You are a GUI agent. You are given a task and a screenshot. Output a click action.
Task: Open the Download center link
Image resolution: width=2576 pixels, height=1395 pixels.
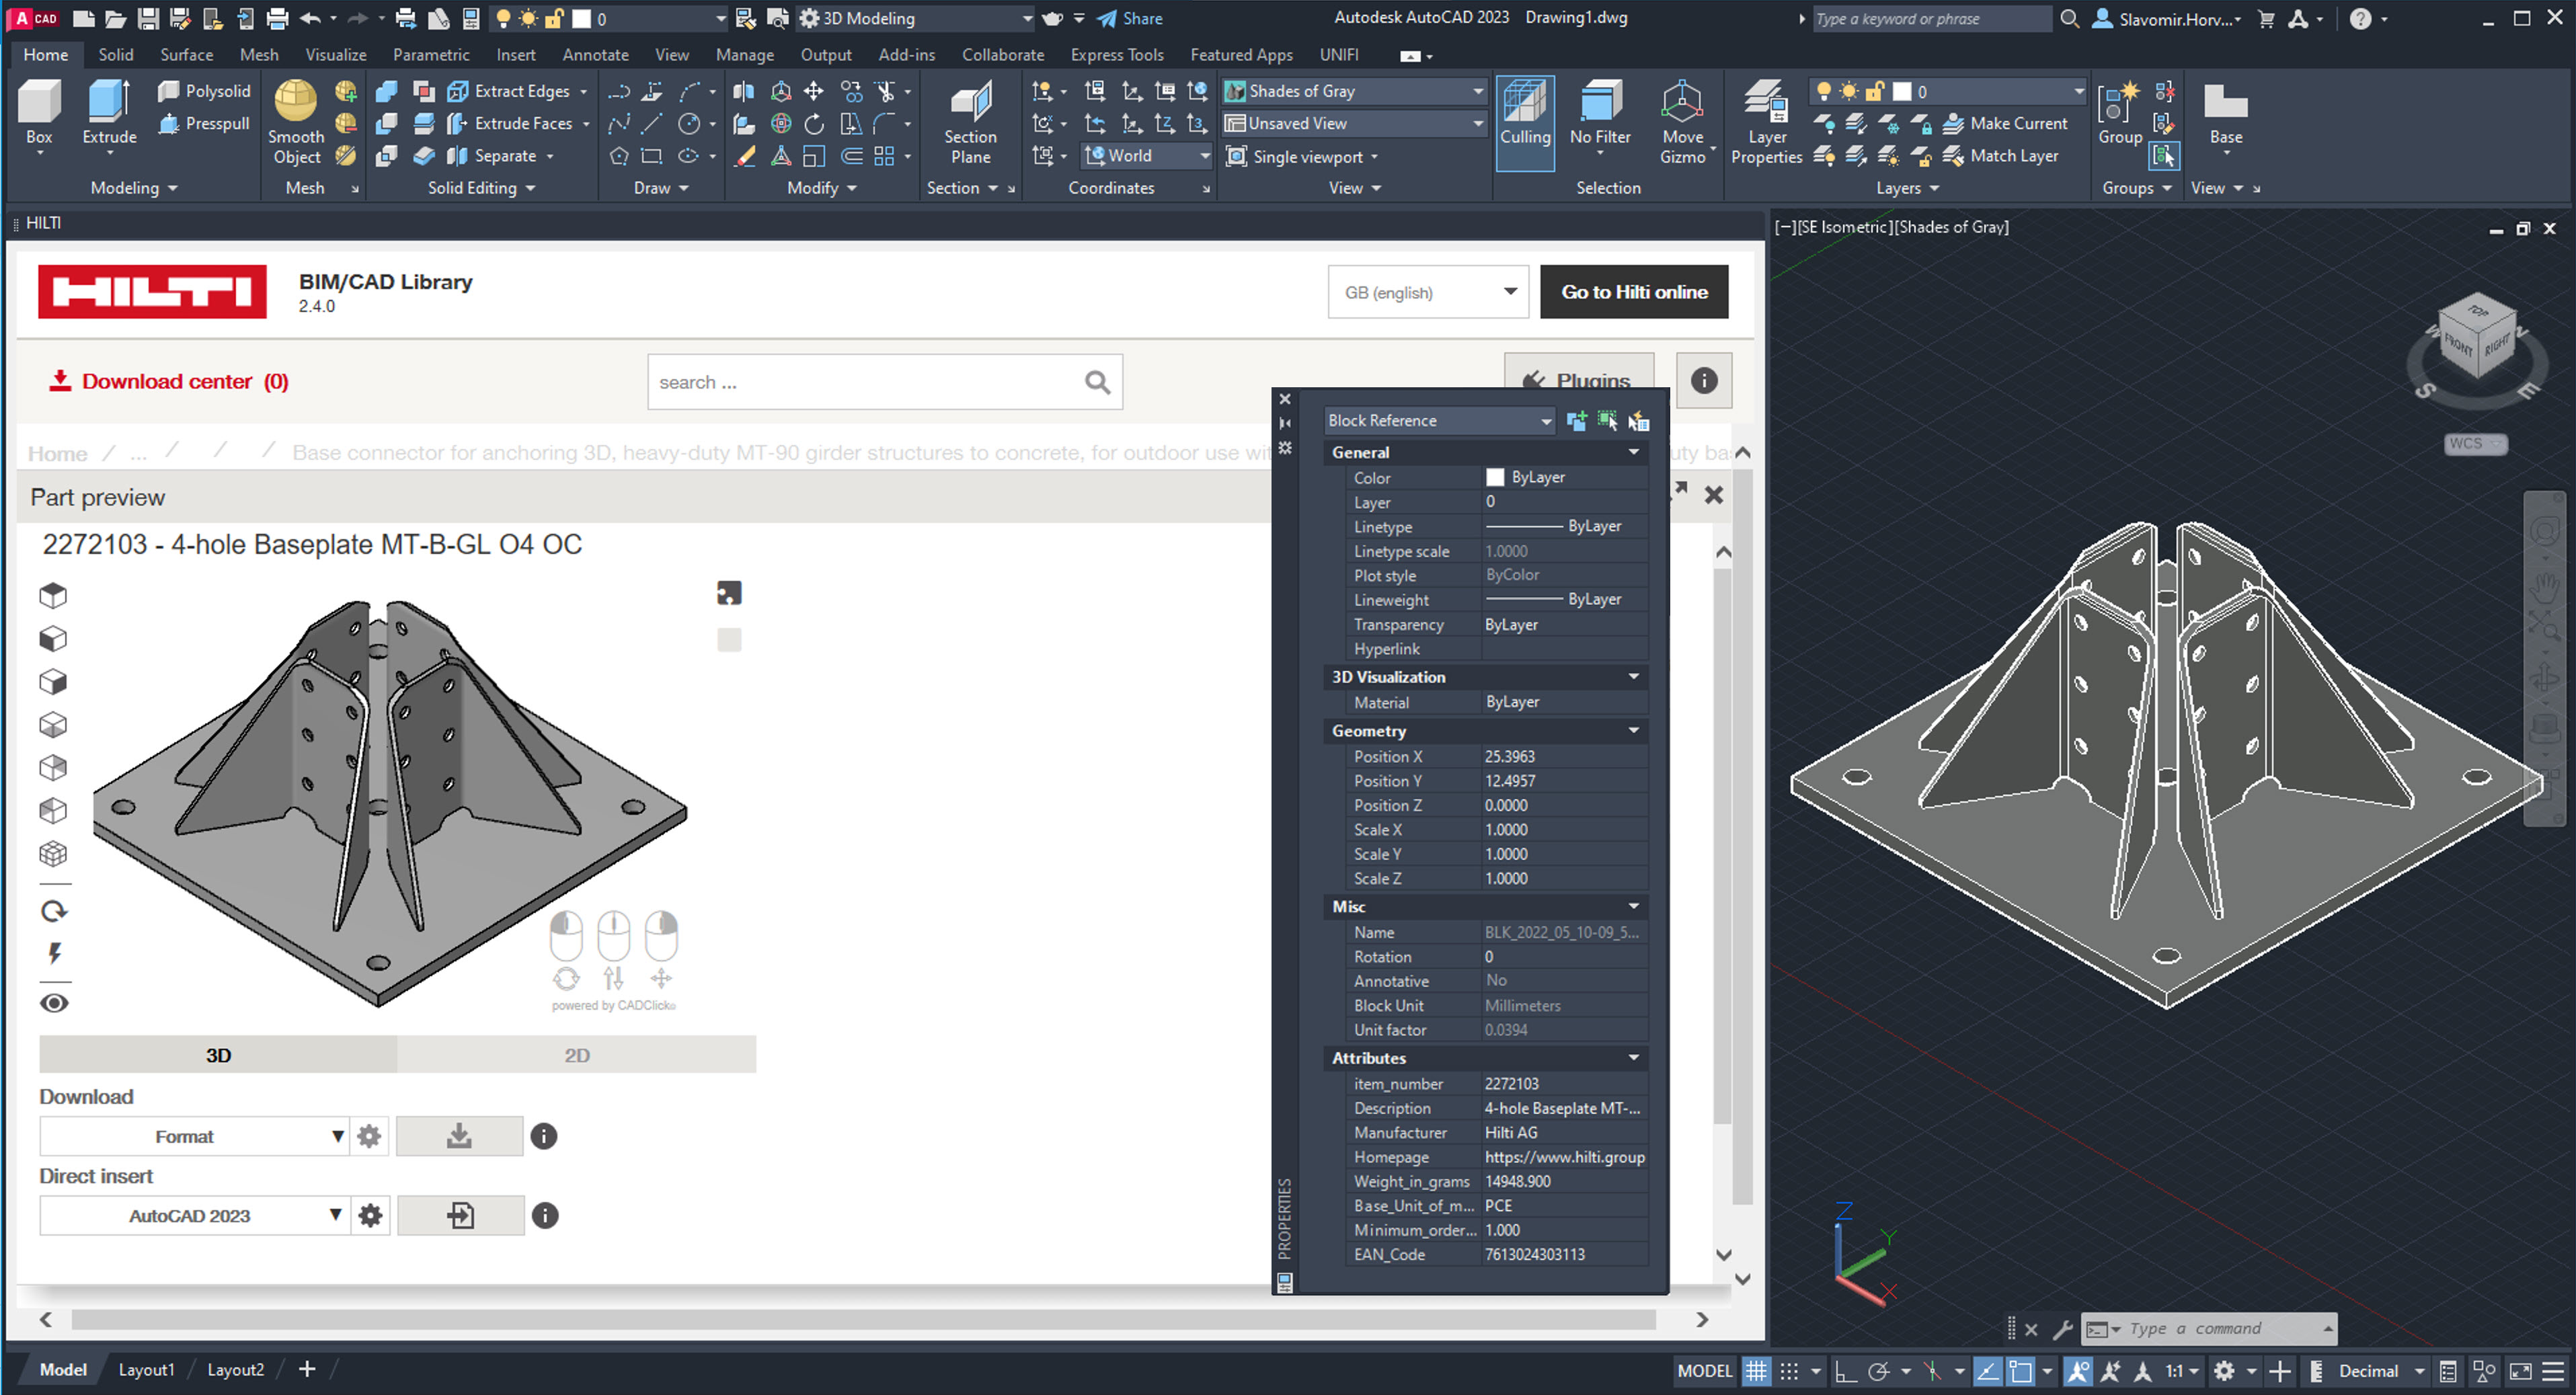coord(169,381)
